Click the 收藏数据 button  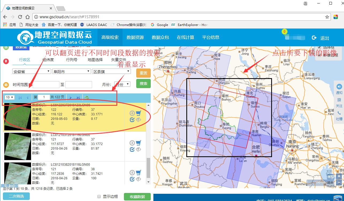pyautogui.click(x=137, y=197)
